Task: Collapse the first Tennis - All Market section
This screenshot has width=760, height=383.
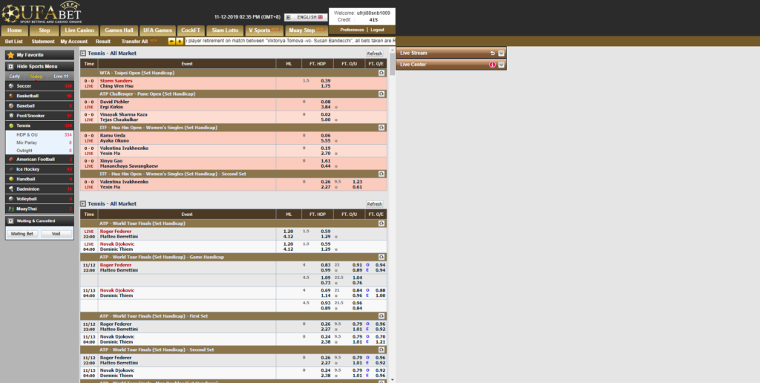Action: pos(83,53)
